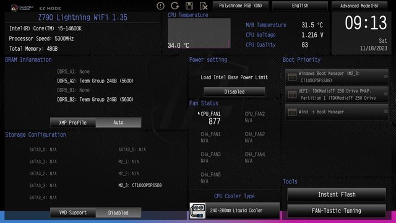This screenshot has height=223, width=396.
Task: Open the English language selector
Action: tap(299, 6)
